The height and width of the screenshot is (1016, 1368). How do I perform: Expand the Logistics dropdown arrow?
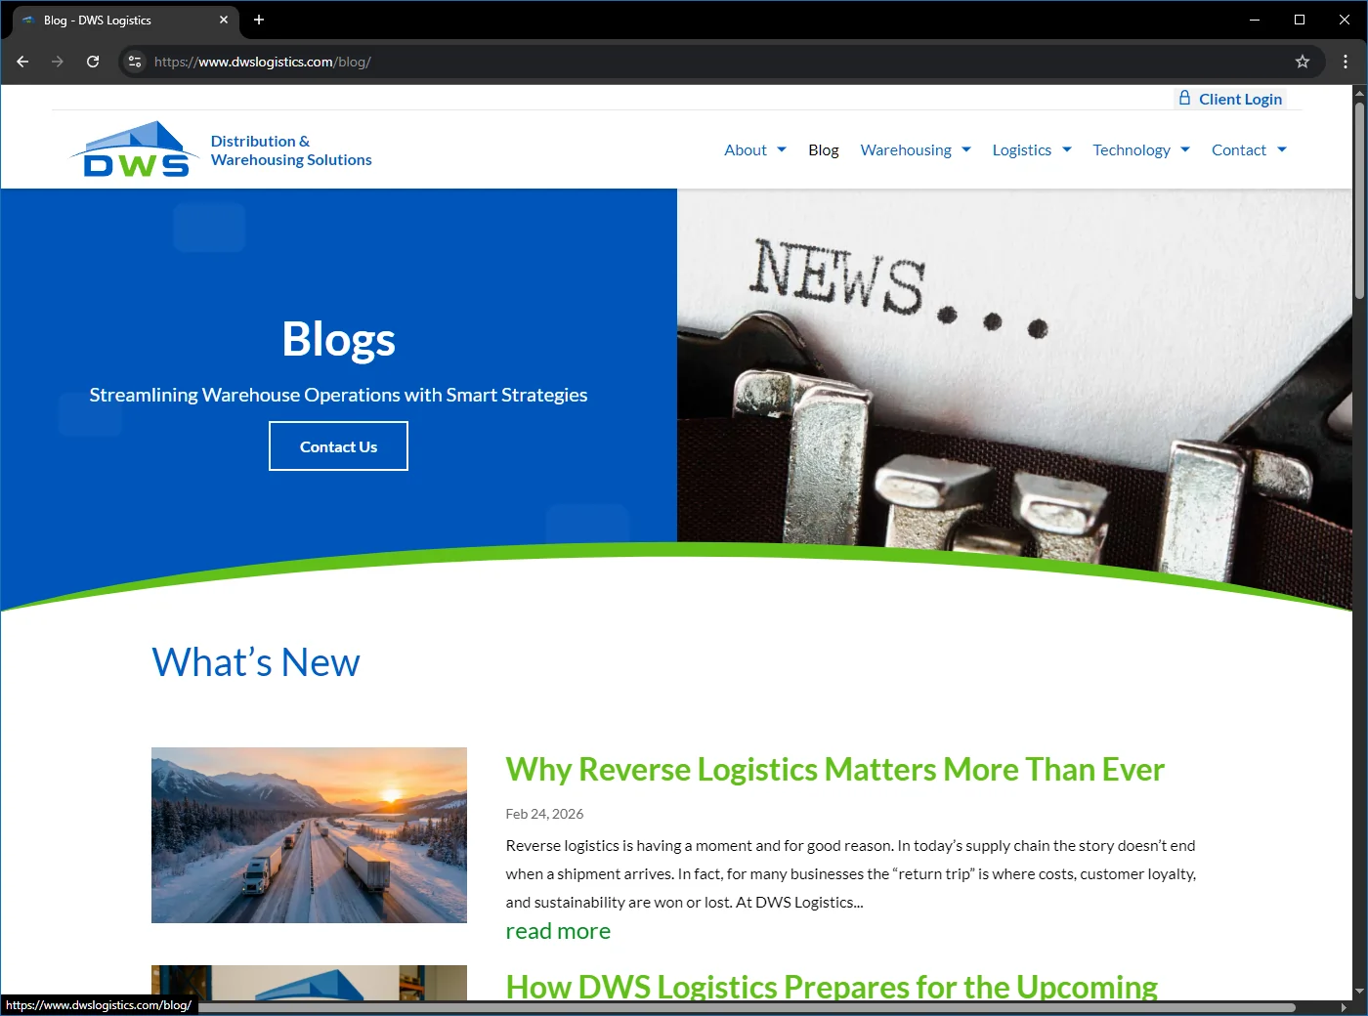(1067, 149)
